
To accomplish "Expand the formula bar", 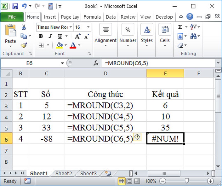I will coord(218,63).
